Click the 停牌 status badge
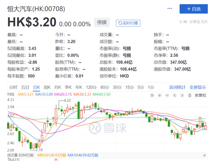This screenshot has height=161, width=212. tap(102, 22)
